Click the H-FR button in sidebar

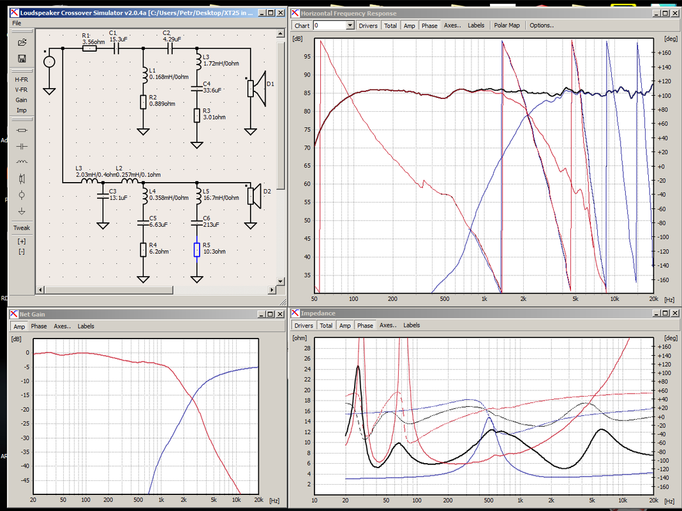coord(21,80)
